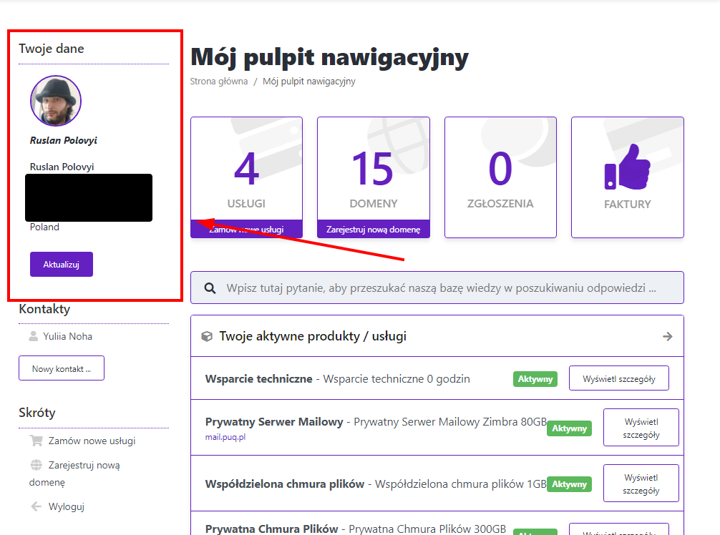This screenshot has width=720, height=535.
Task: Click the shopping cart icon in Skróty
Action: coord(37,441)
